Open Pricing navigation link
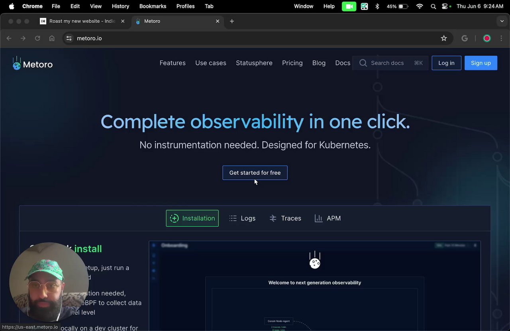This screenshot has height=331, width=510. 292,63
